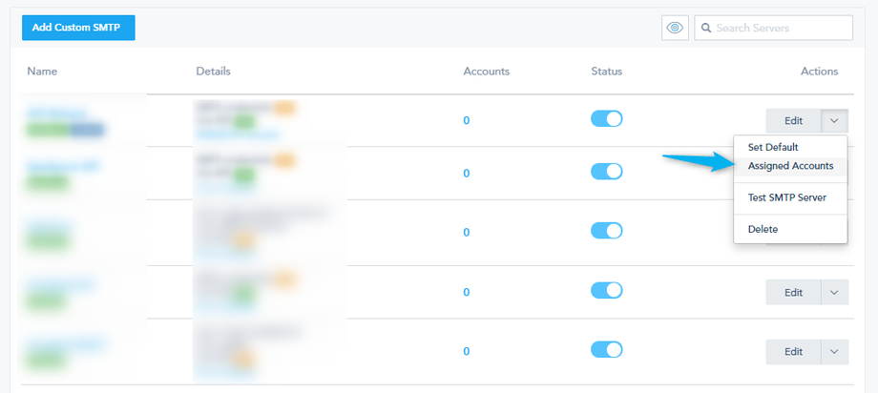Click Edit button on fourth server row
This screenshot has height=393, width=878.
pos(793,292)
